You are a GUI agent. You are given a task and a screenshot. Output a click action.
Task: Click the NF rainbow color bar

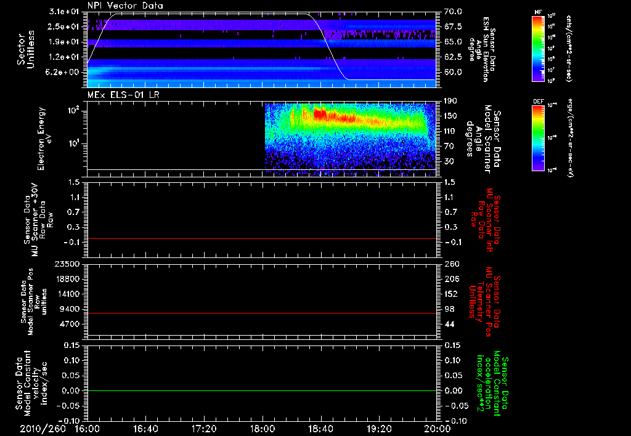tap(538, 48)
